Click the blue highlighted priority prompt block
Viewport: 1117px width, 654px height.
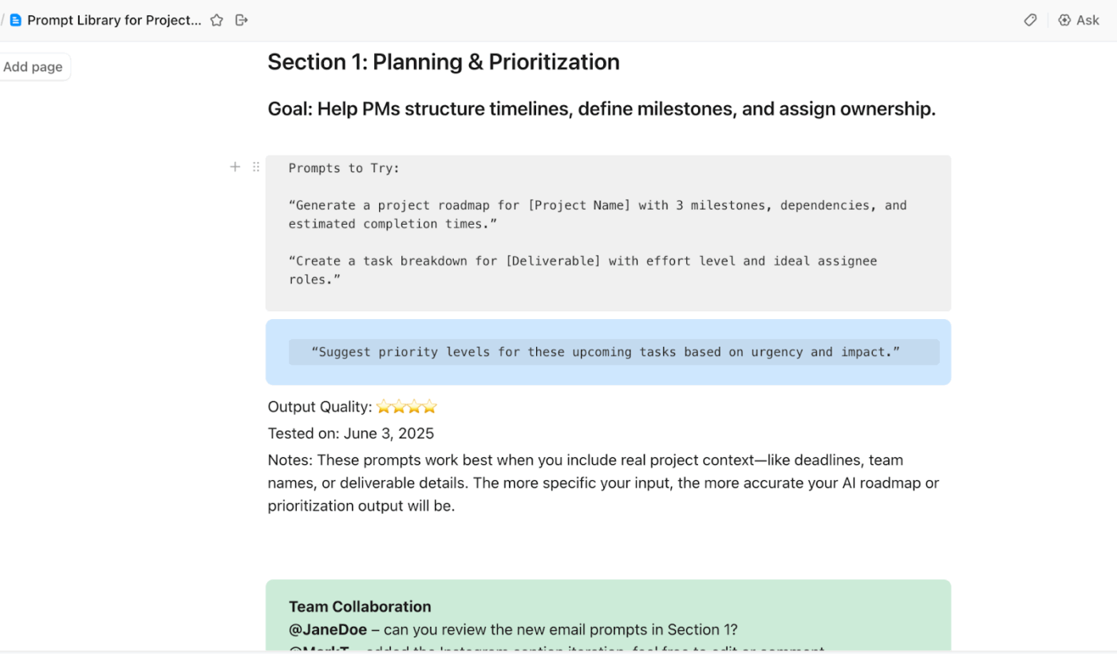point(608,351)
